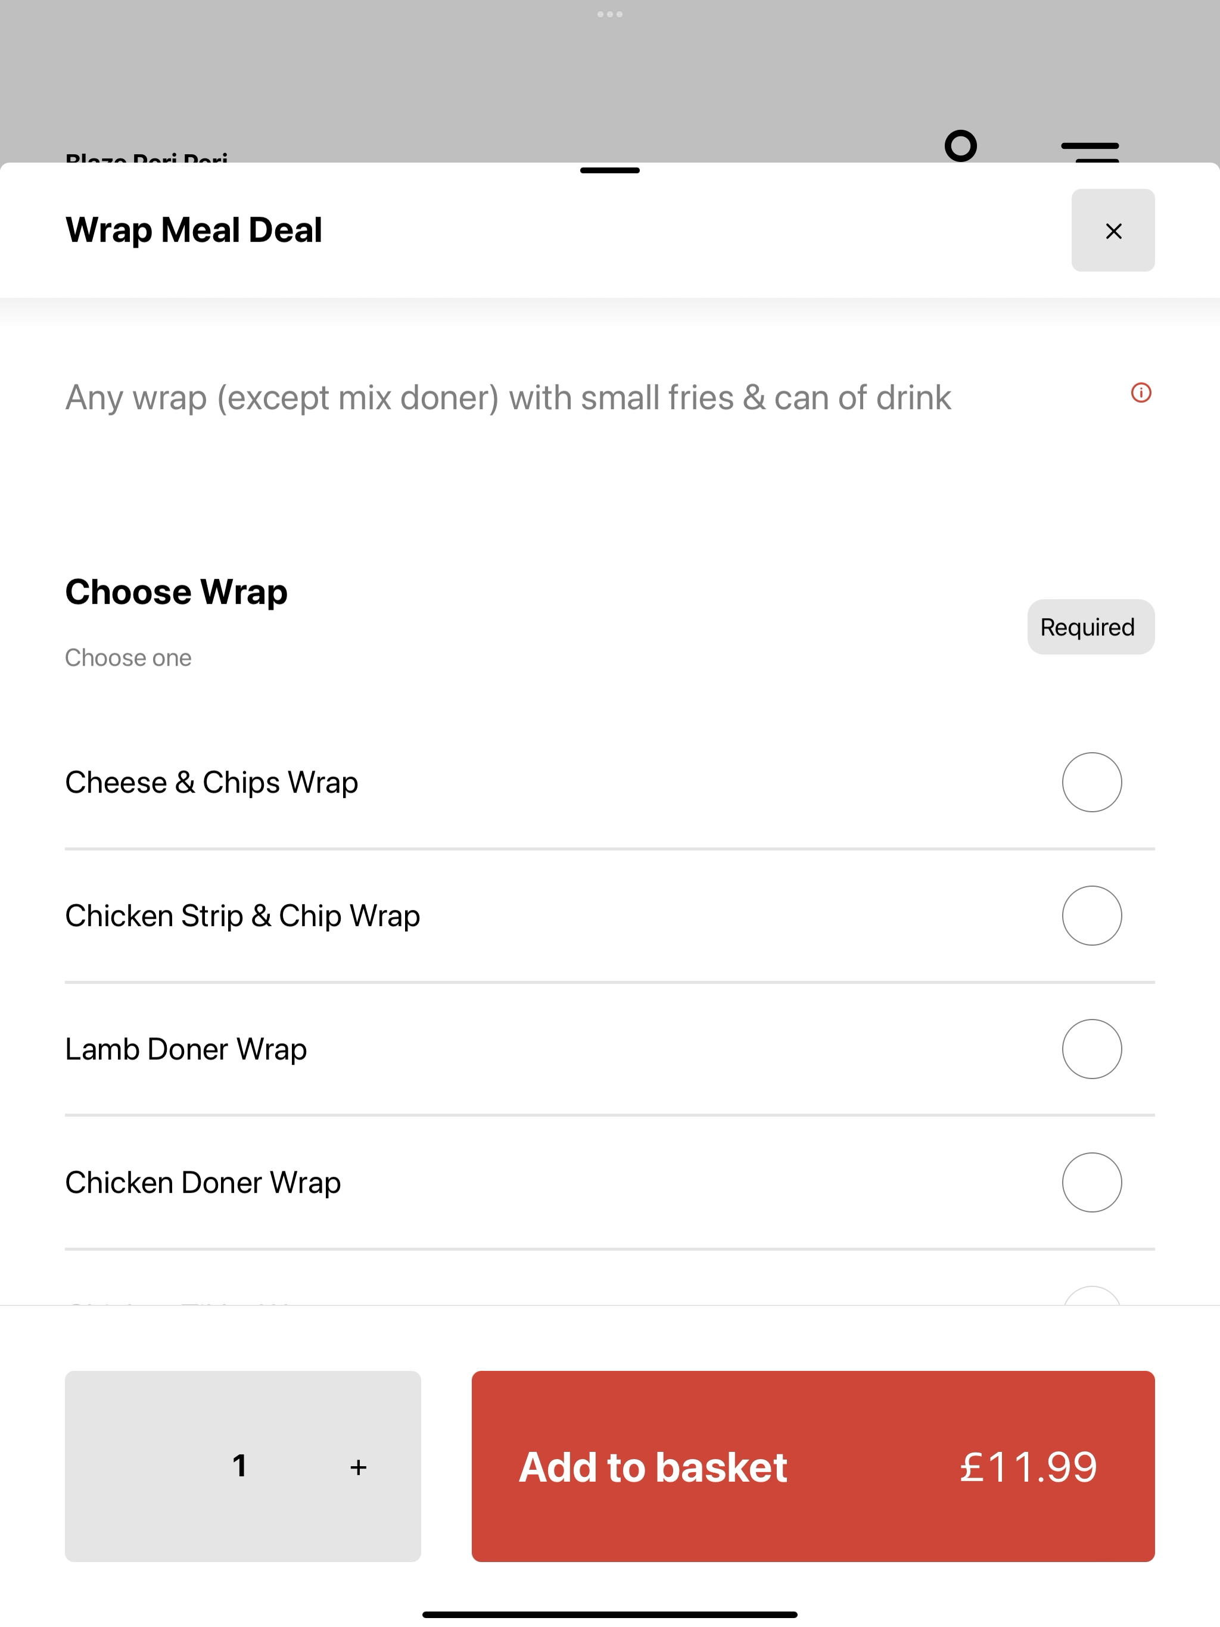The image size is (1220, 1627).
Task: Tap the meal deal description text
Action: [x=508, y=398]
